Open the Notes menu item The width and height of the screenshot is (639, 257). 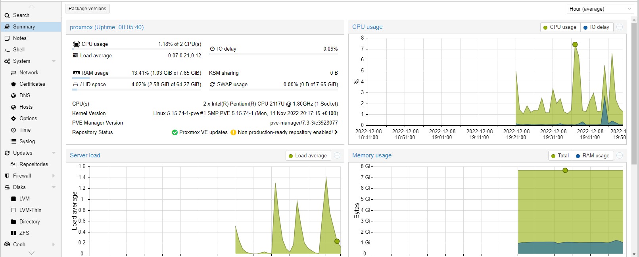point(31,38)
